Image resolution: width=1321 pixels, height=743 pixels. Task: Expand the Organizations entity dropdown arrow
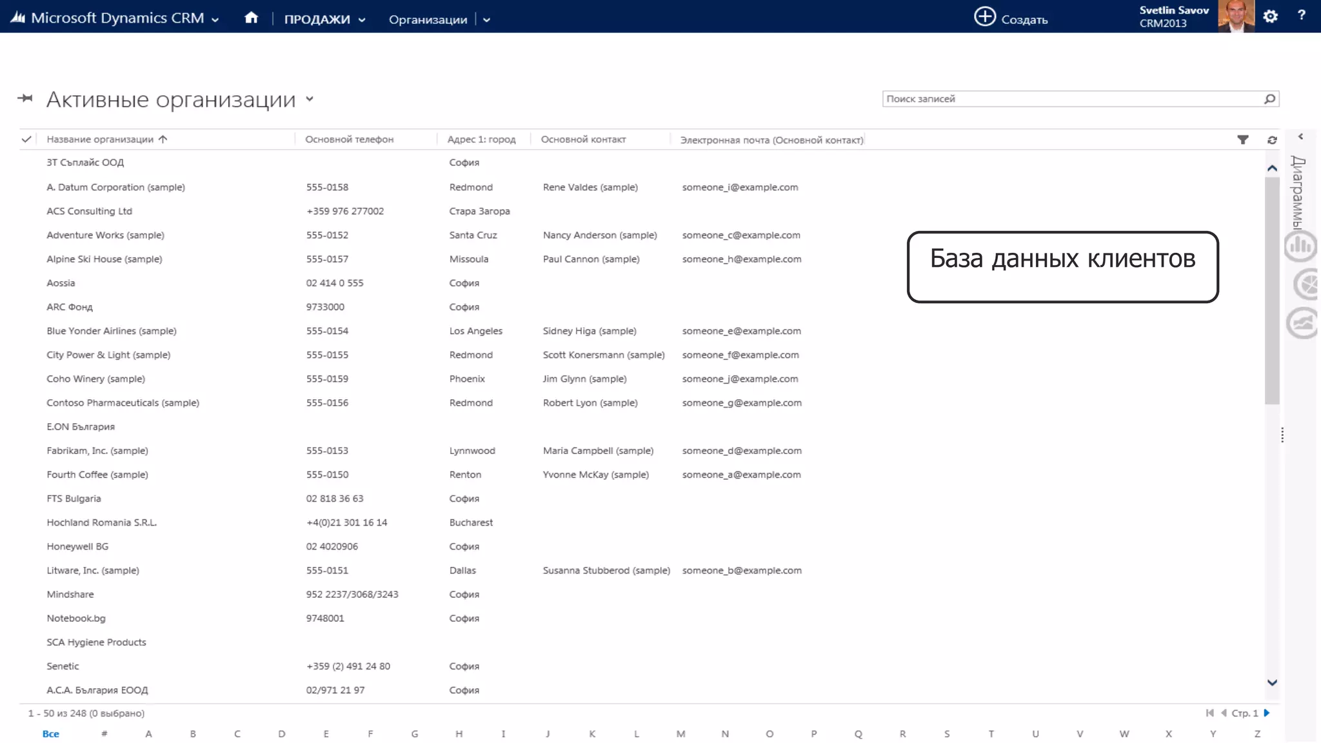coord(486,20)
